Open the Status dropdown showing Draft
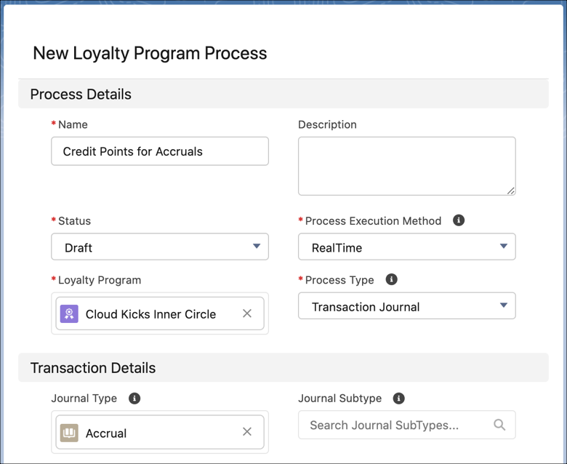 160,247
